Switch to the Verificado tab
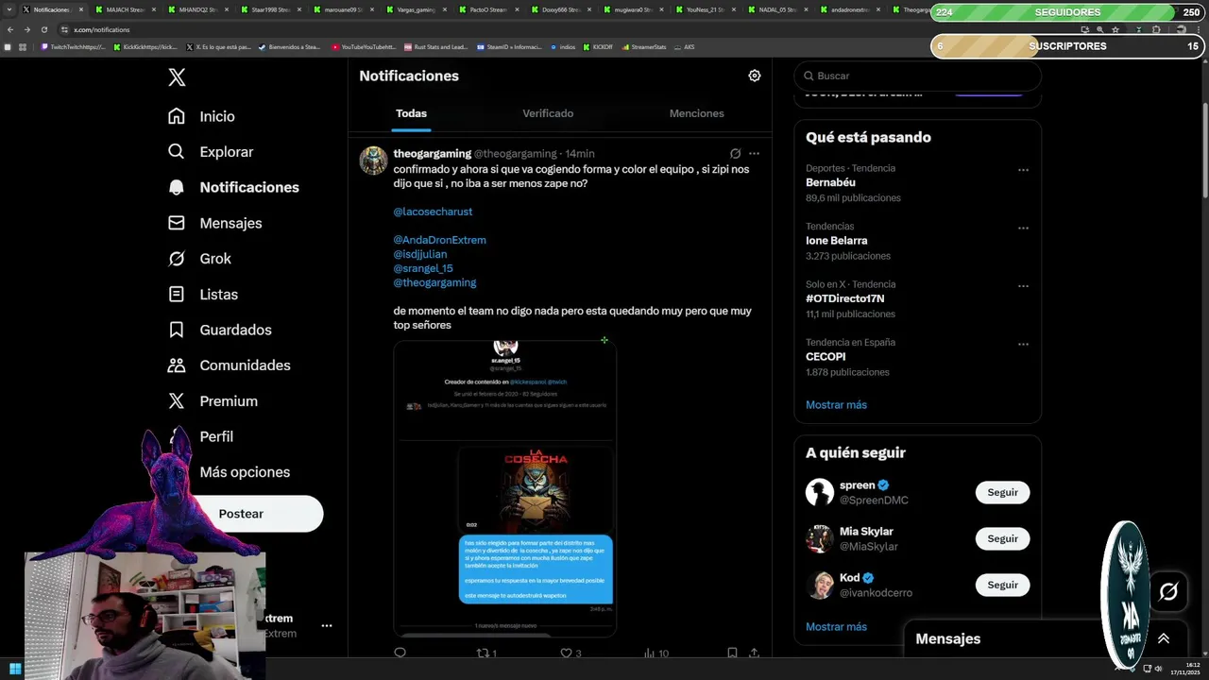 click(548, 113)
